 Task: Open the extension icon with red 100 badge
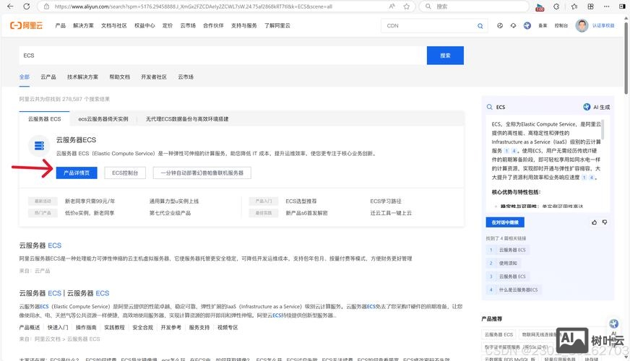tap(540, 6)
